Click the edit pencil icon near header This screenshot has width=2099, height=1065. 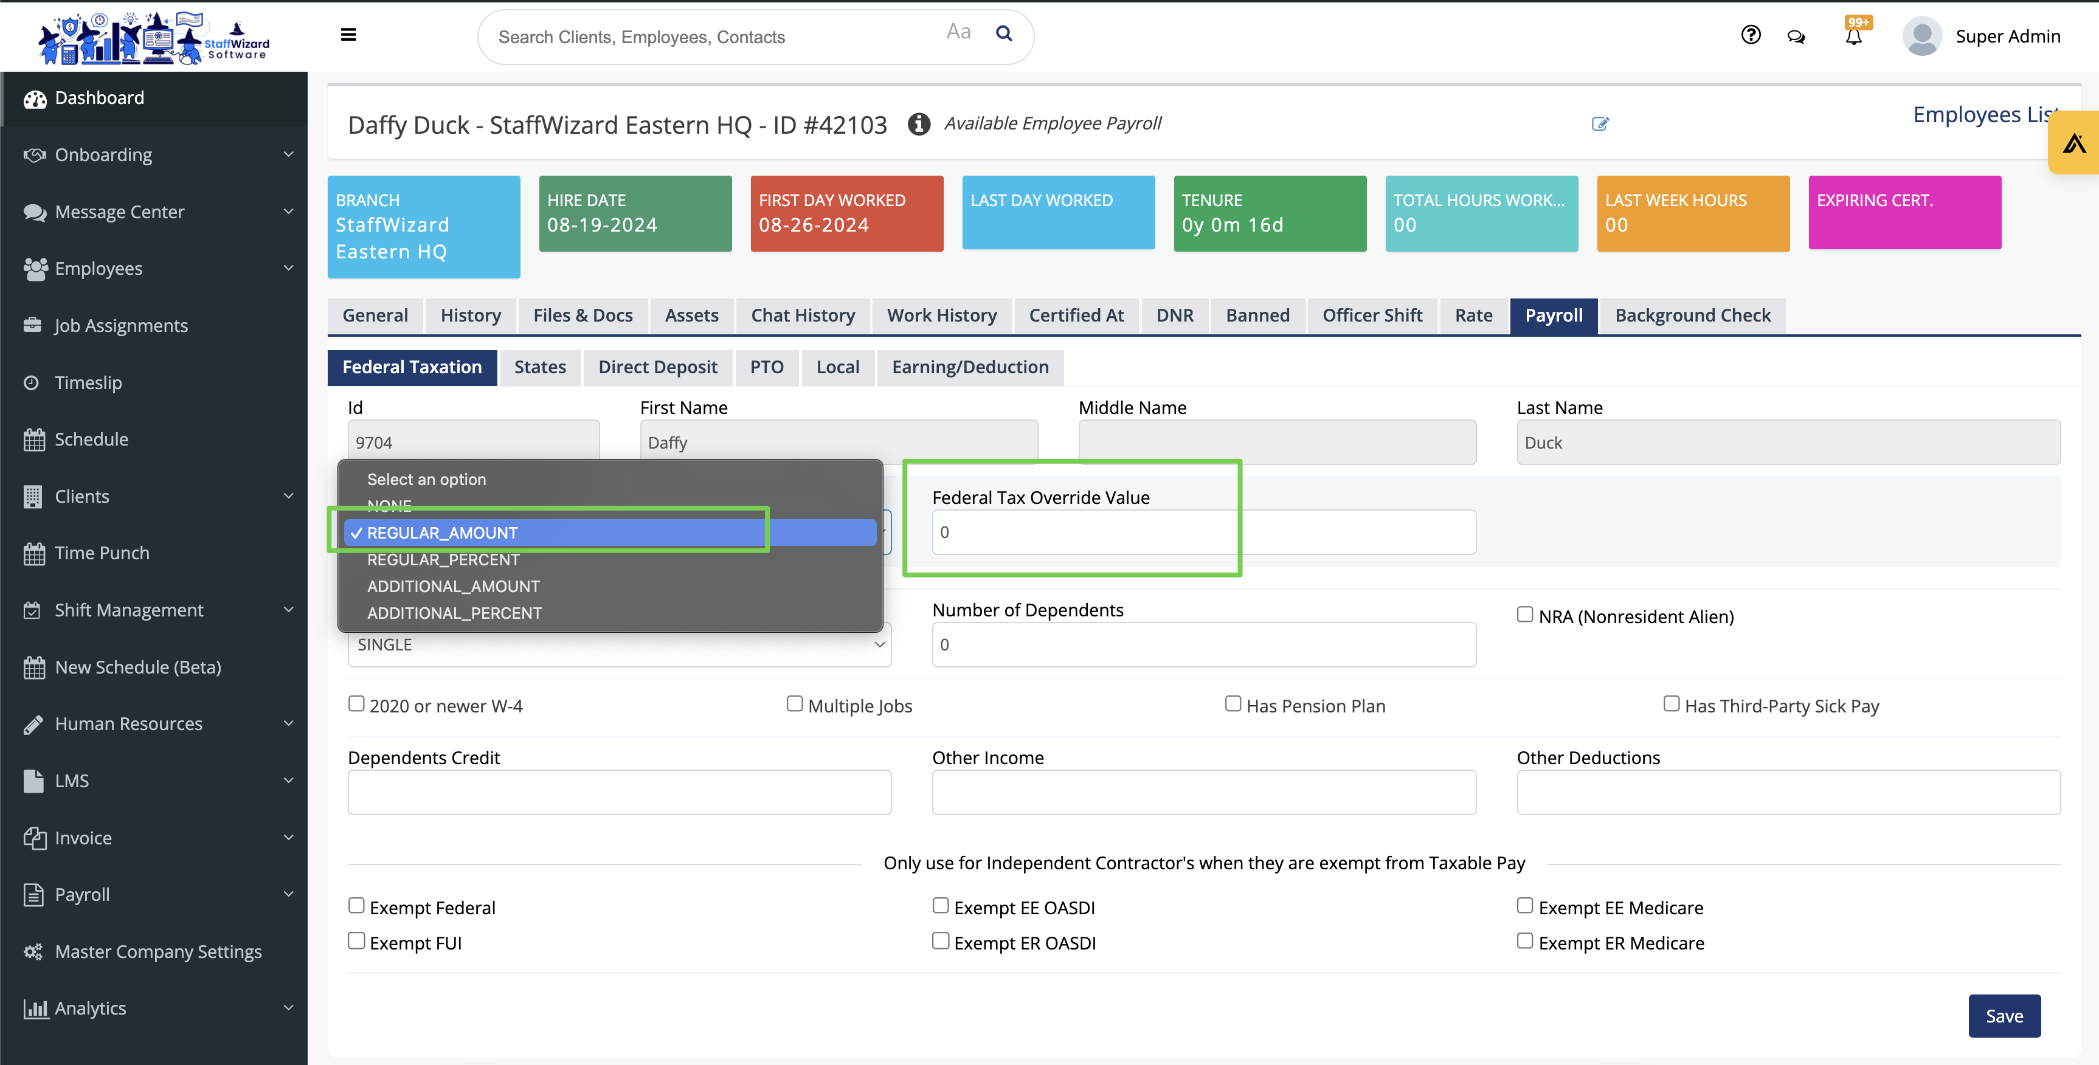pyautogui.click(x=1600, y=124)
